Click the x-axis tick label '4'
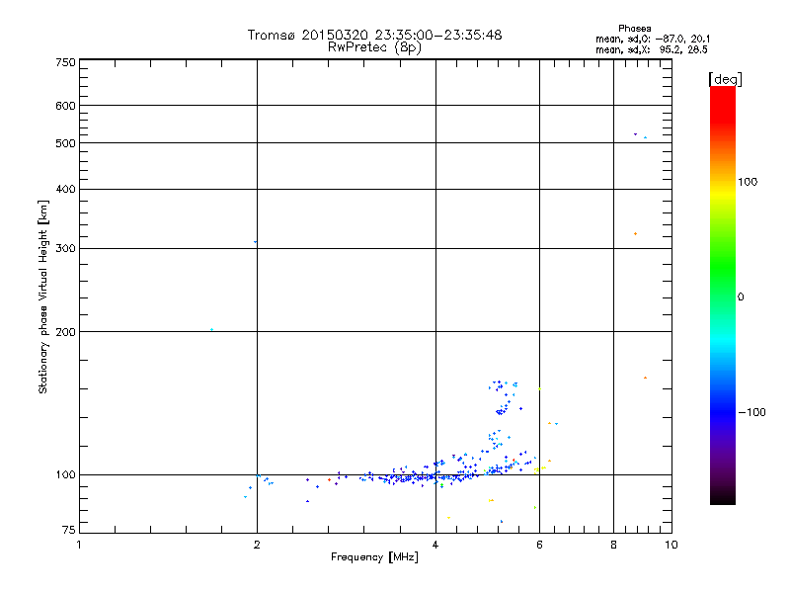 [x=435, y=545]
